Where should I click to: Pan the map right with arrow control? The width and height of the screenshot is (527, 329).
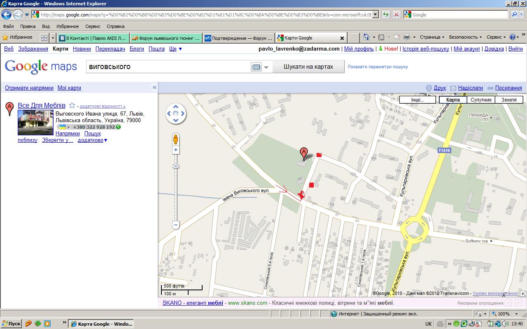(183, 114)
